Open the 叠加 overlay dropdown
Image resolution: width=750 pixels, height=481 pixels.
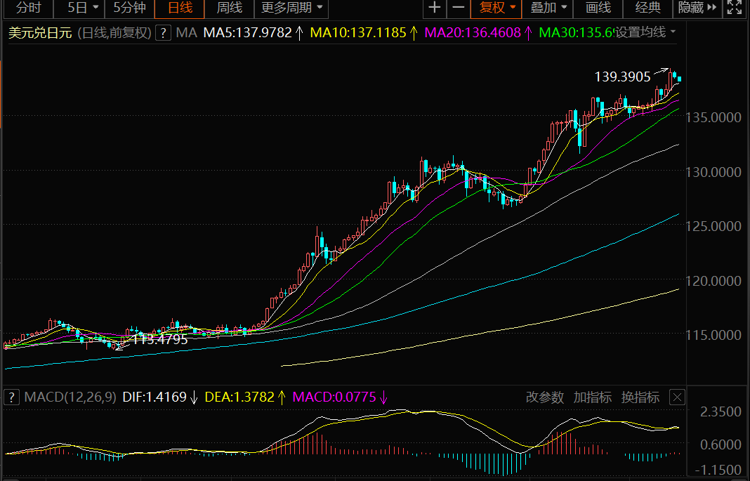coord(548,8)
